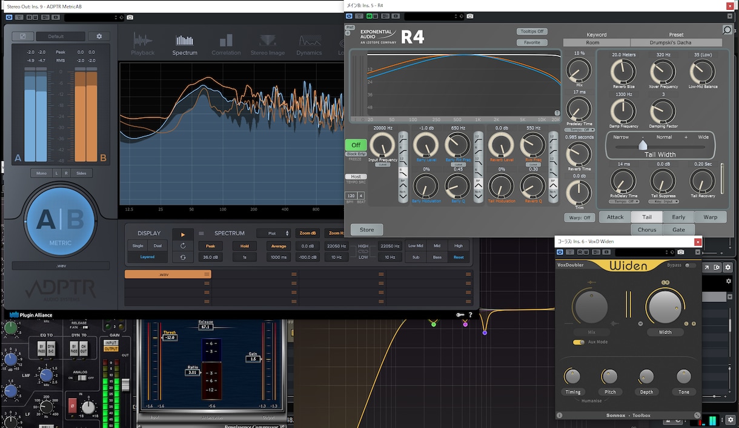Toggle the R4 Freeze Off button
Viewport: 739px width, 428px height.
pyautogui.click(x=356, y=145)
